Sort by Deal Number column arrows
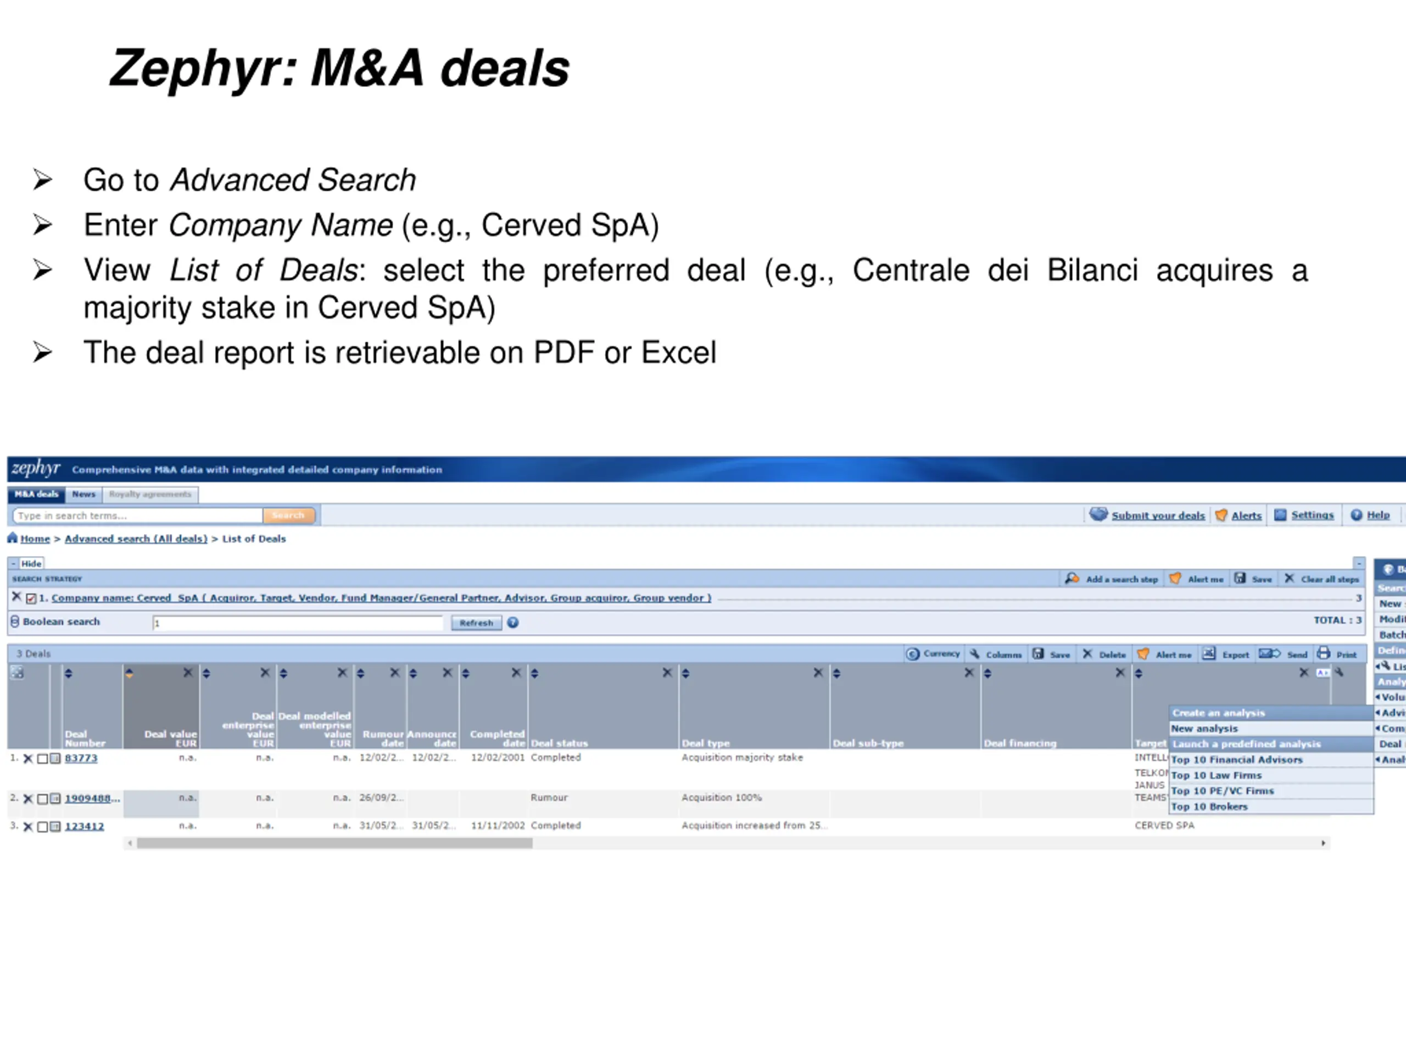1406x1055 pixels. pos(69,674)
